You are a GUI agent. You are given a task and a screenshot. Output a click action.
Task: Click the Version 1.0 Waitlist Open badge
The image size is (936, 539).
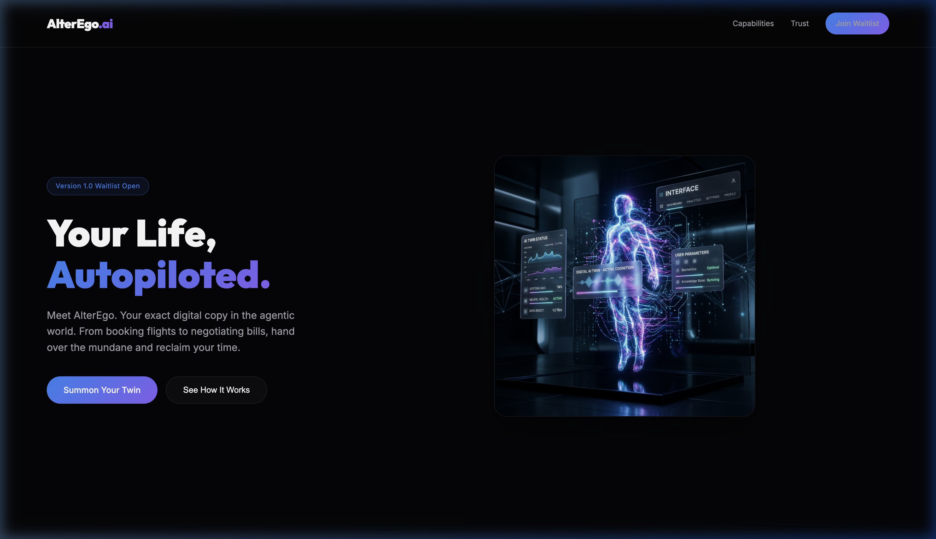pos(98,186)
